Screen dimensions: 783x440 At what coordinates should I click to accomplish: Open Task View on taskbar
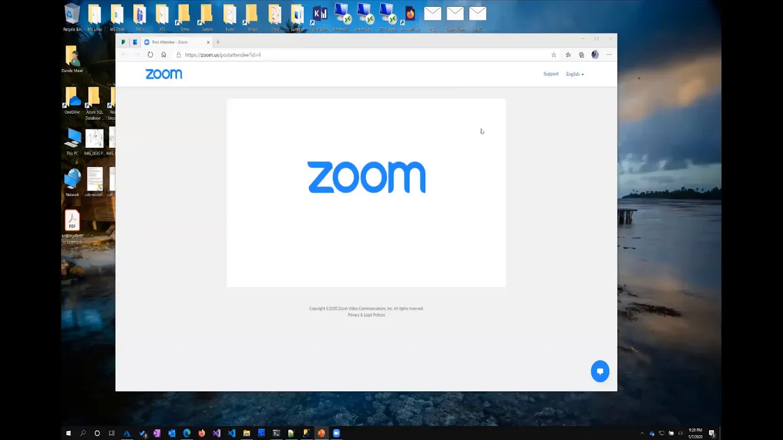pyautogui.click(x=111, y=433)
